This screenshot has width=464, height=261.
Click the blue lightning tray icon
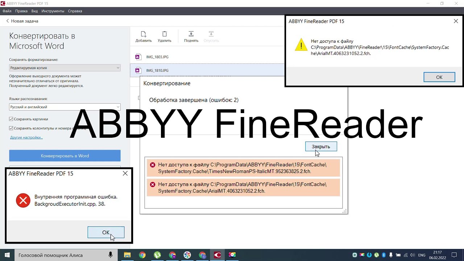point(369,255)
